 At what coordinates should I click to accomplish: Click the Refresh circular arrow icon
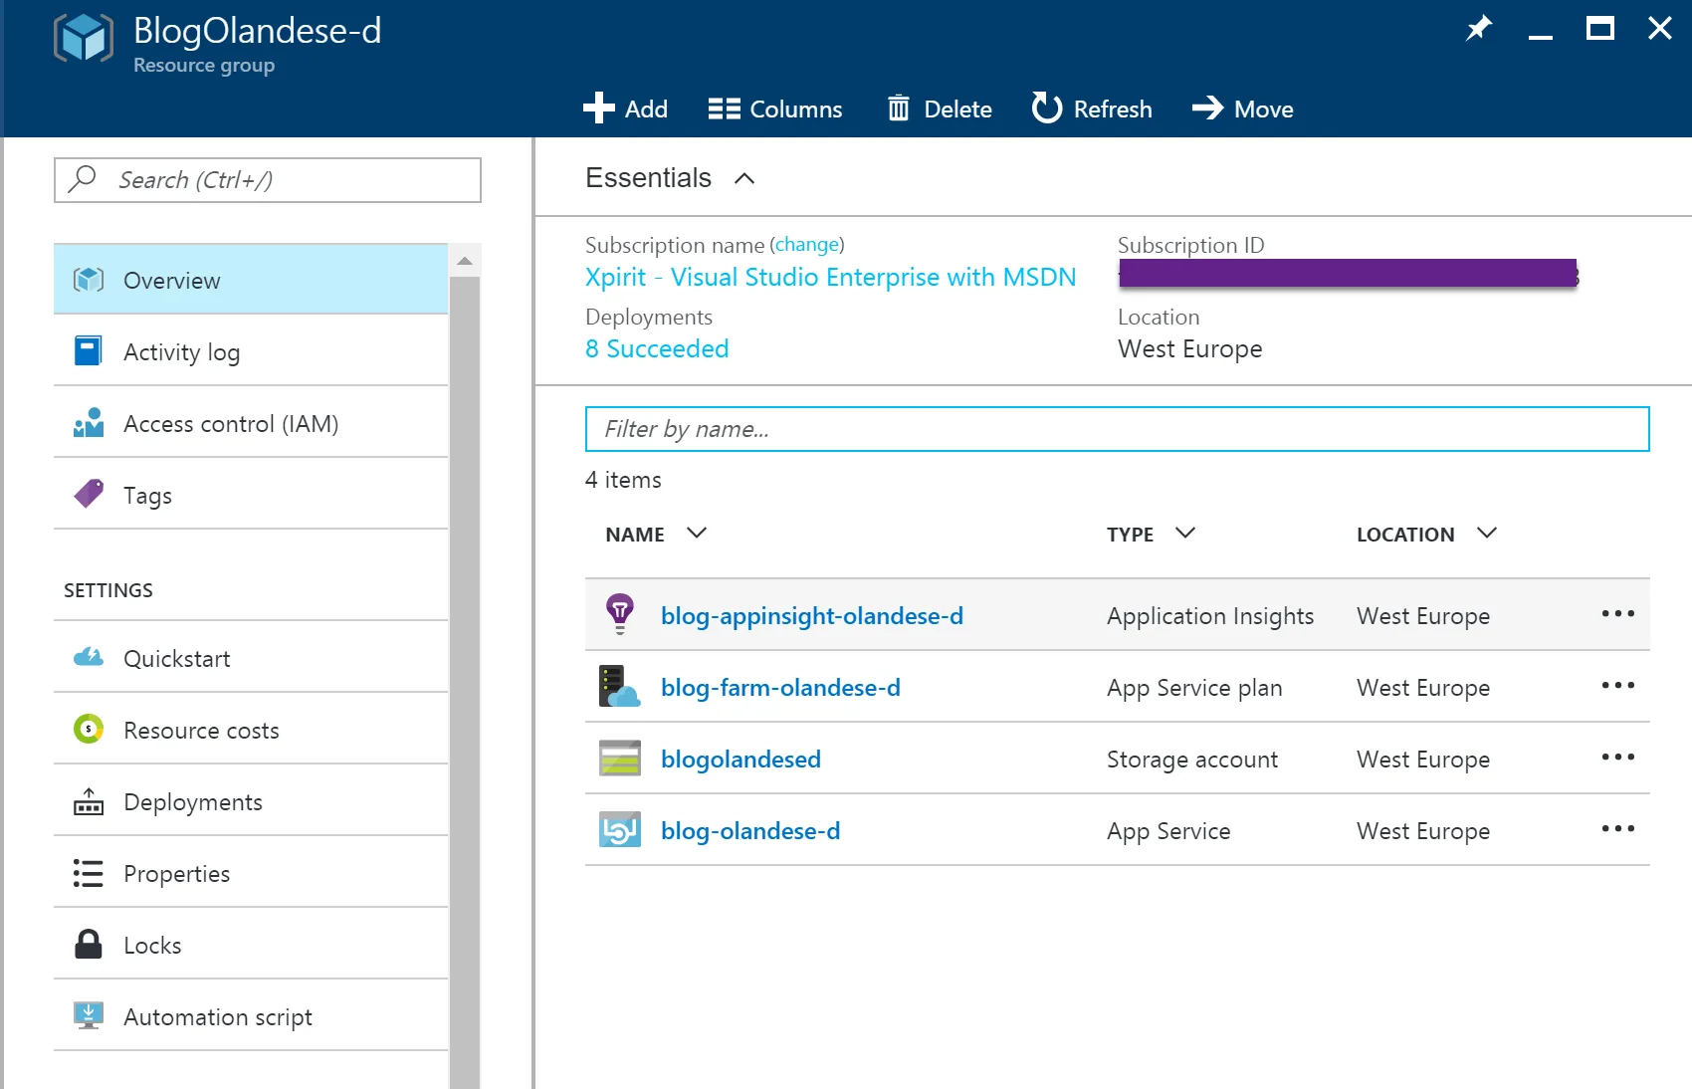click(1047, 108)
